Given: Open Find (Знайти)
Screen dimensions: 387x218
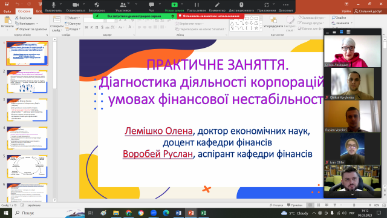Looking at the screenshot, I should tap(339, 18).
